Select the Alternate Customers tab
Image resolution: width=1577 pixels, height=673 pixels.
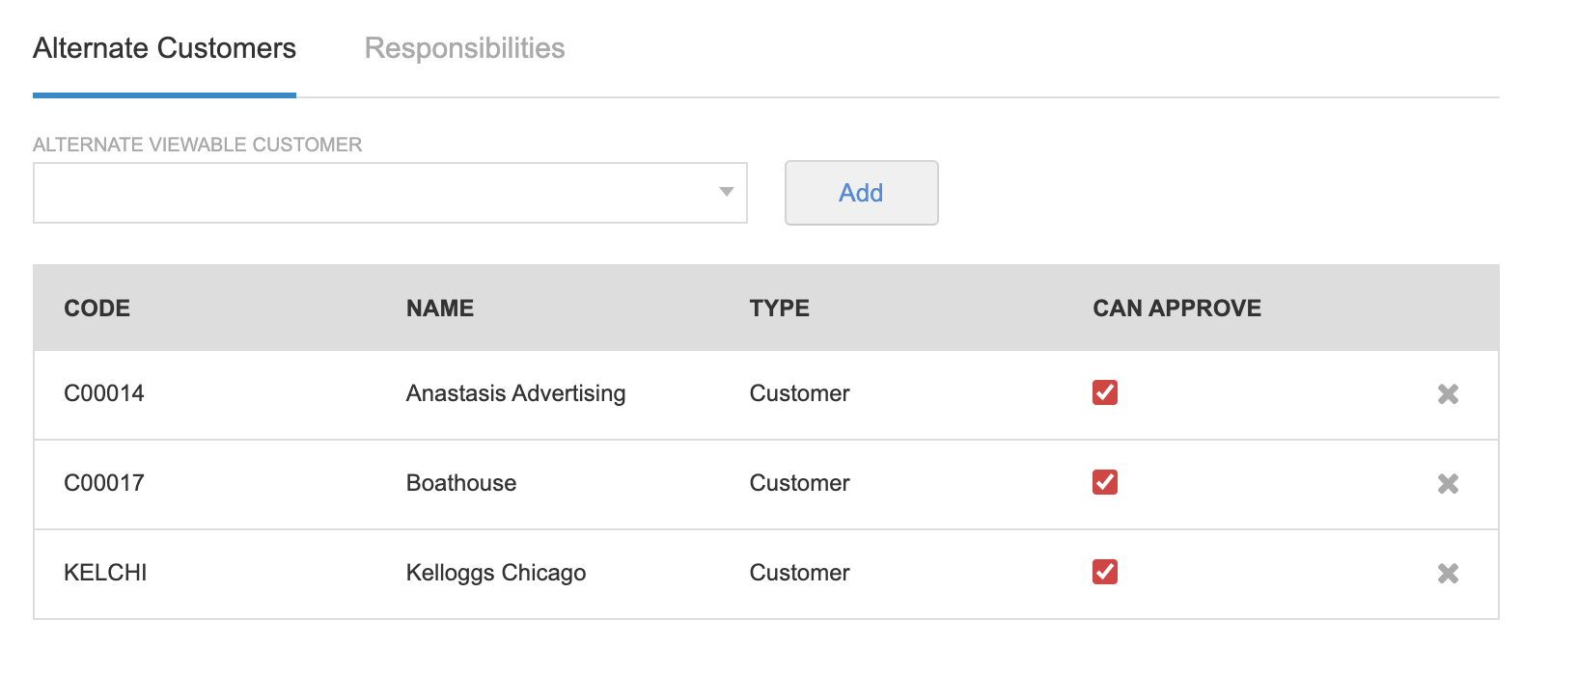164,48
